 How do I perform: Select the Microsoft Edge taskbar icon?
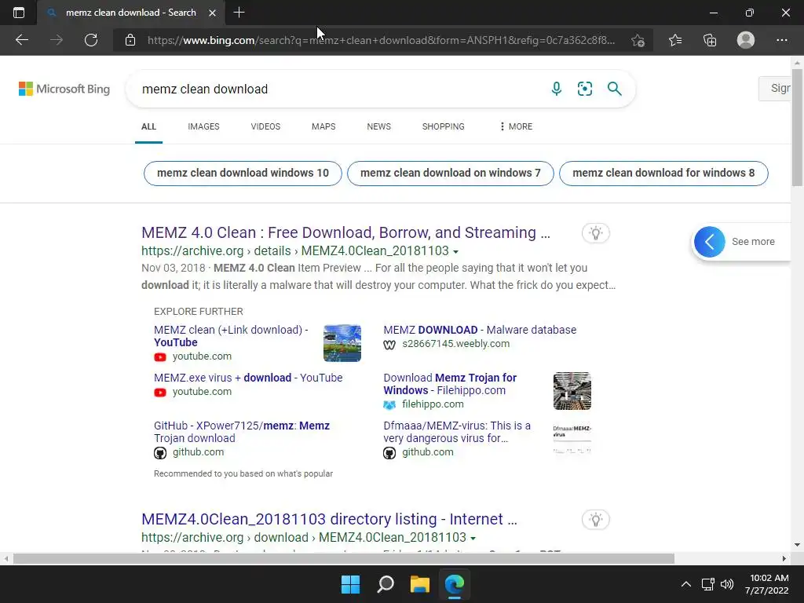[x=455, y=584]
